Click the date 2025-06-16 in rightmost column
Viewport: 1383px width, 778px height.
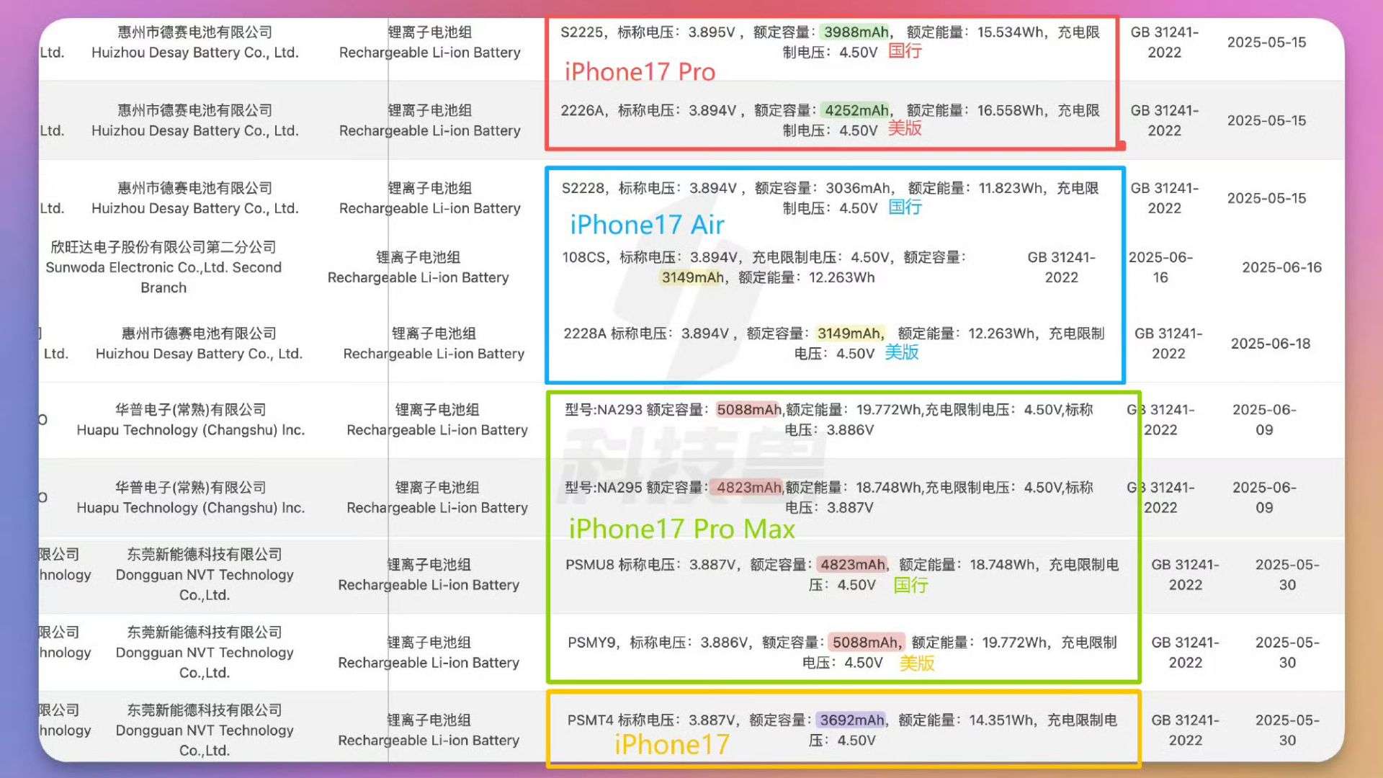pos(1281,267)
